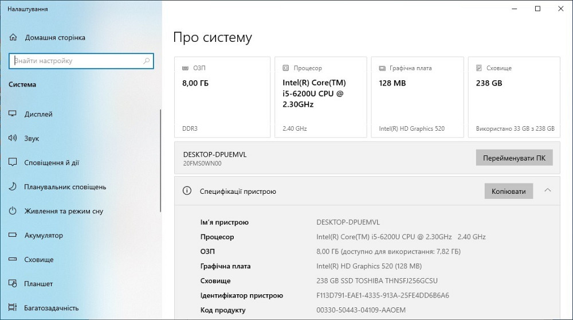
Task: Click the Акумулятор battery icon
Action: tap(13, 235)
